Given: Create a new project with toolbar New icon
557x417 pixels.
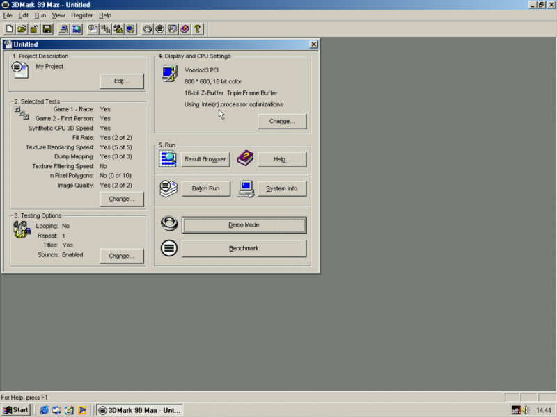Looking at the screenshot, I should tap(10, 29).
